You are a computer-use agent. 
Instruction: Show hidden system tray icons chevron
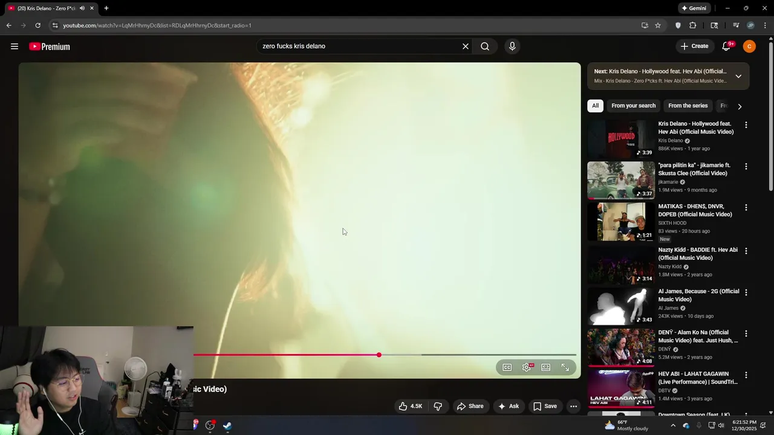[x=673, y=425]
